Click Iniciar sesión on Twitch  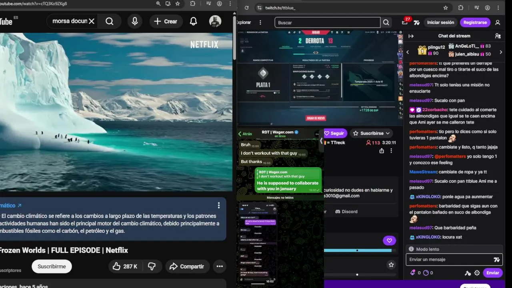(x=440, y=22)
